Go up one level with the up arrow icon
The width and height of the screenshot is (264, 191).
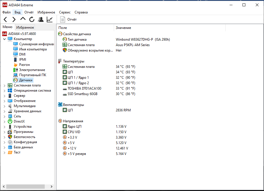pos(23,19)
